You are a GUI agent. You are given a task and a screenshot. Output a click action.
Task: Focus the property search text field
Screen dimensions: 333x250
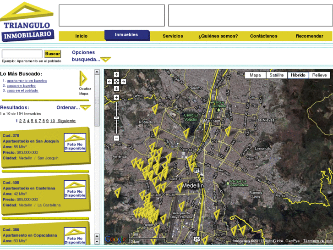click(x=22, y=54)
